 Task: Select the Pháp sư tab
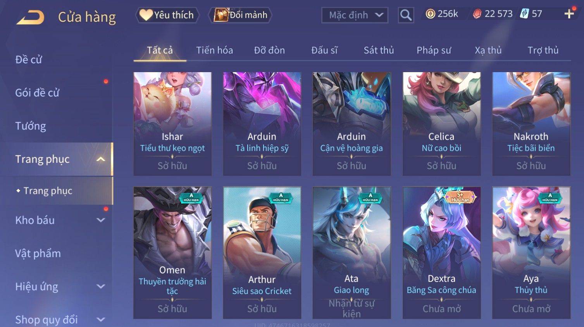pyautogui.click(x=434, y=50)
